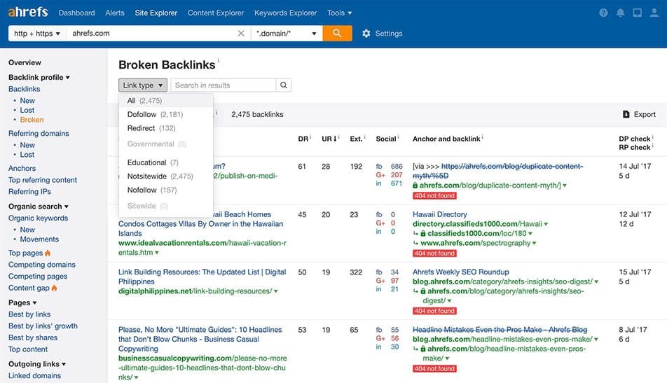Click Google+ count 207 in first row
The height and width of the screenshot is (383, 667).
coord(397,175)
